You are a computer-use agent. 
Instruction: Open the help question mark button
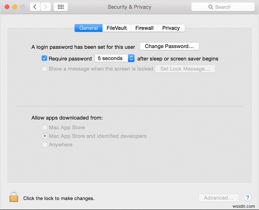247,197
